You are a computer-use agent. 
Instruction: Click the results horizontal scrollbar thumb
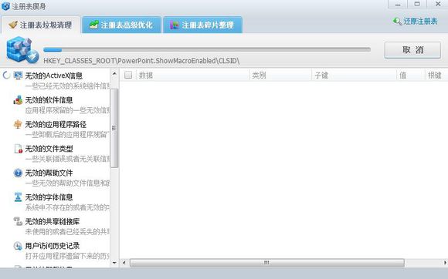(x=266, y=263)
